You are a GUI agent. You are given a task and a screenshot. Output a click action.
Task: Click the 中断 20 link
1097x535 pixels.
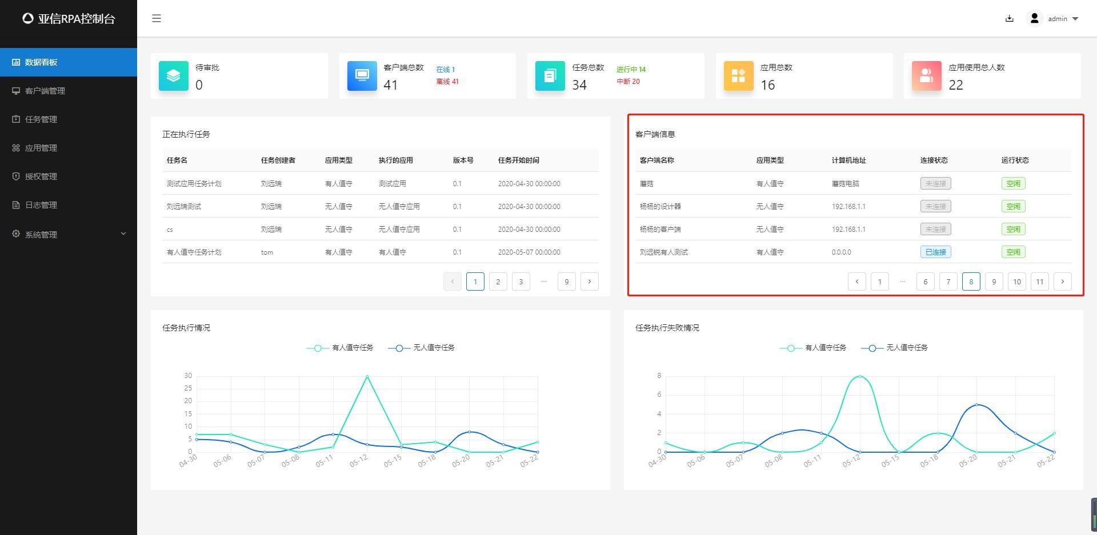click(x=628, y=82)
